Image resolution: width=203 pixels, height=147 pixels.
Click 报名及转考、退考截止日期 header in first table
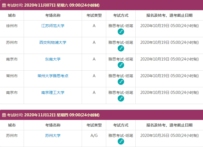click(x=169, y=15)
